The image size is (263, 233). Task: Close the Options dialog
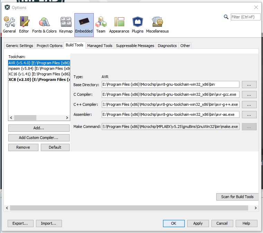[256, 7]
